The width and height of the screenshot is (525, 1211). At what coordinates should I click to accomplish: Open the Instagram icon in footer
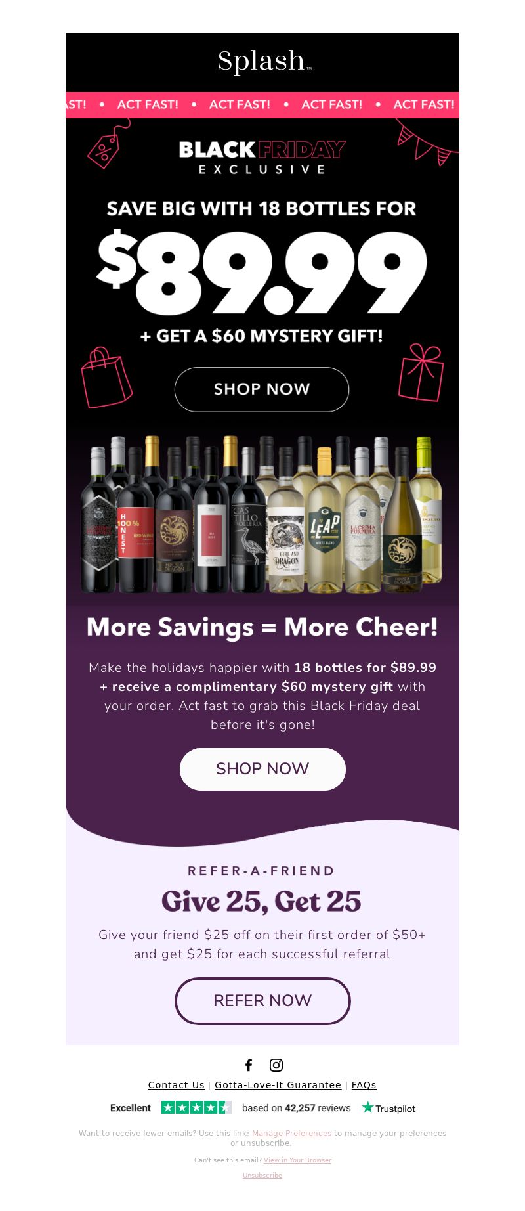click(x=276, y=1065)
